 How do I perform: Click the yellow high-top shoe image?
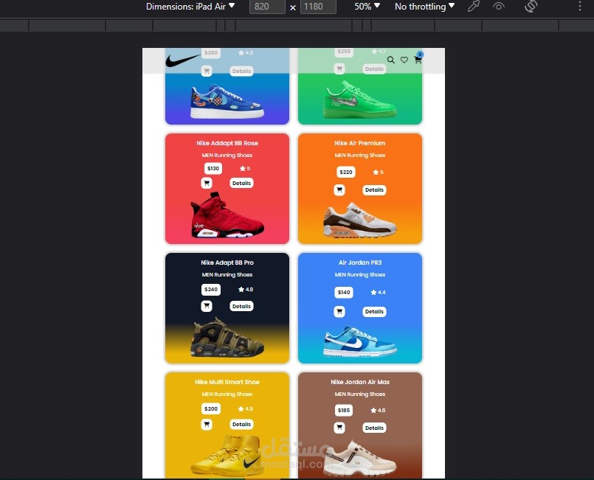(x=227, y=456)
